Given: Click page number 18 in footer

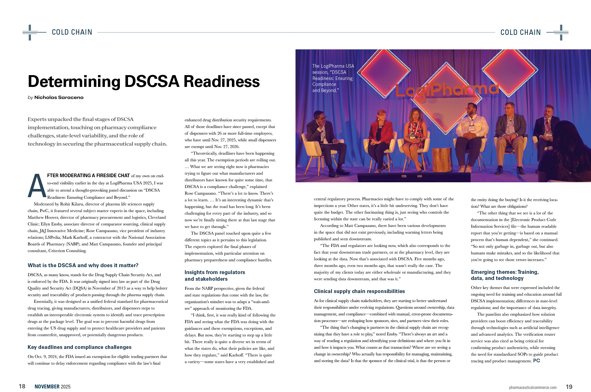Looking at the screenshot, I should 22,386.
